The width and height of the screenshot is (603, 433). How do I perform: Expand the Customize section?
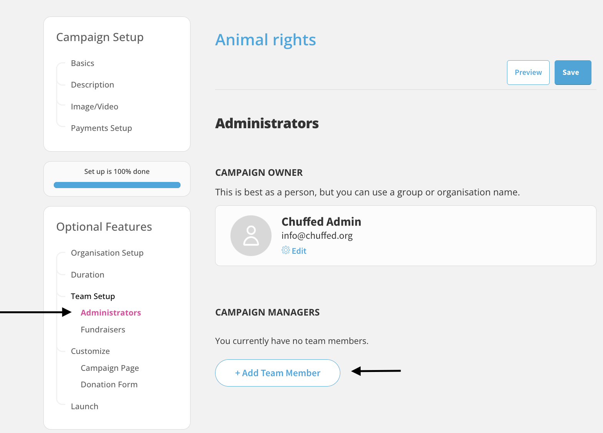point(90,351)
